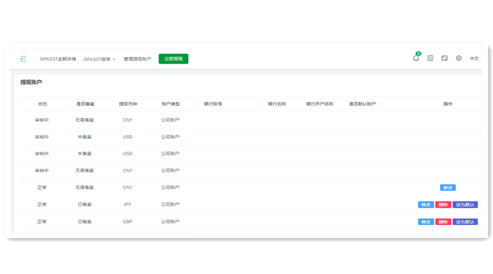Viewport: 493px width, 274px height.
Task: Click 删除 for the JPY account
Action: coord(443,205)
